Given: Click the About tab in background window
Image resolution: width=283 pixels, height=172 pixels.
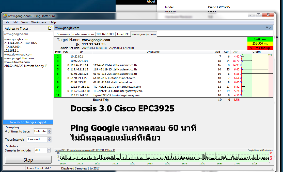Looking at the screenshot, I should (151, 2).
